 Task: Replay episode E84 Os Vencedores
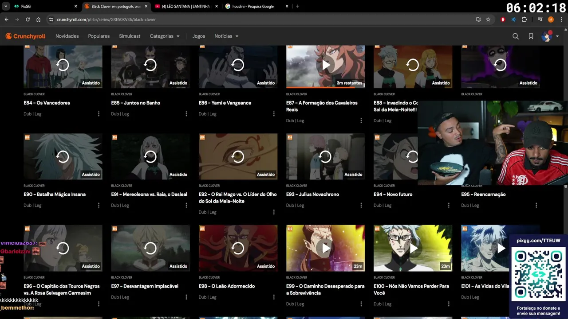[63, 65]
